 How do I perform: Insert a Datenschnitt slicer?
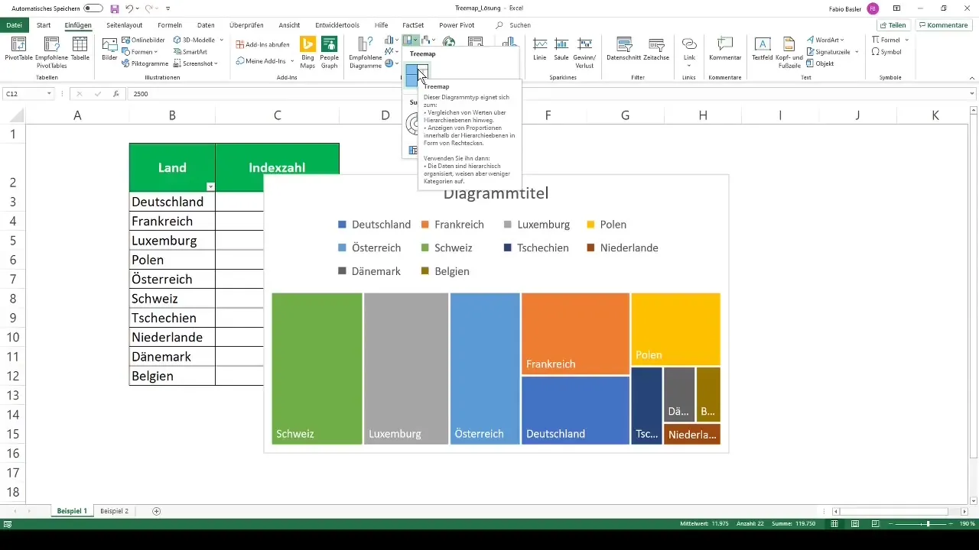pos(624,47)
